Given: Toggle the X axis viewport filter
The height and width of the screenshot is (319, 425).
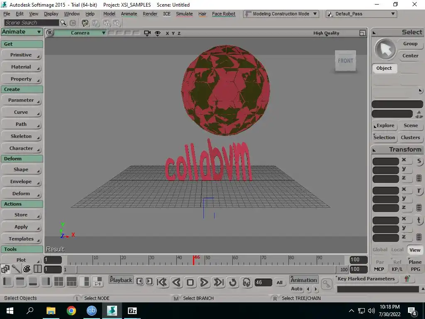Looking at the screenshot, I should (x=167, y=33).
